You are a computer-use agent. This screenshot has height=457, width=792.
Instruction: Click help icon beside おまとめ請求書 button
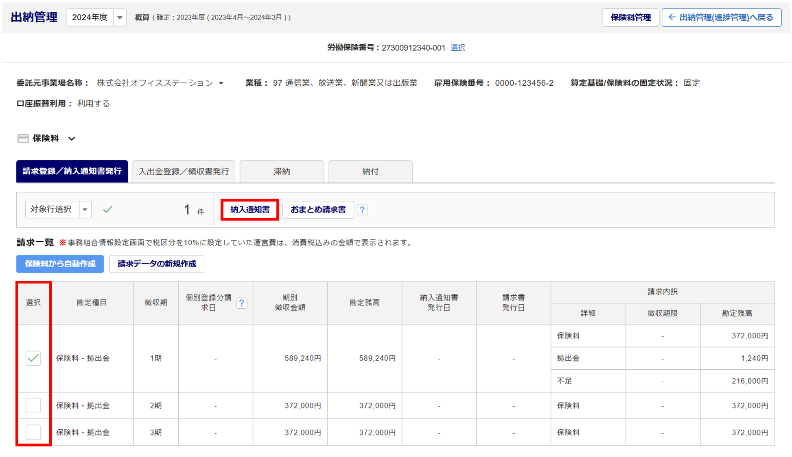(x=362, y=210)
